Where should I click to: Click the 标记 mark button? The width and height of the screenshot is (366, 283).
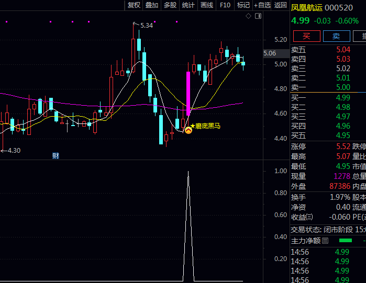243,5
